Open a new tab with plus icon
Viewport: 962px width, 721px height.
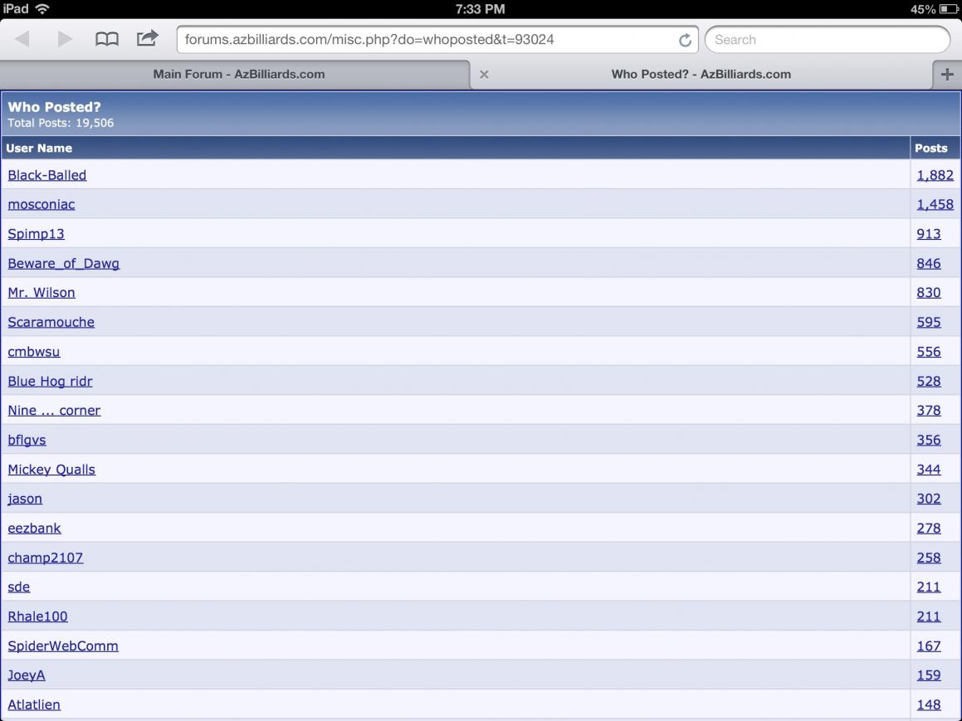click(947, 74)
